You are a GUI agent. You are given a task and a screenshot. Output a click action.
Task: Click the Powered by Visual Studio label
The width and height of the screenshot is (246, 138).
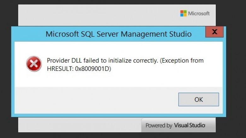[175, 125]
